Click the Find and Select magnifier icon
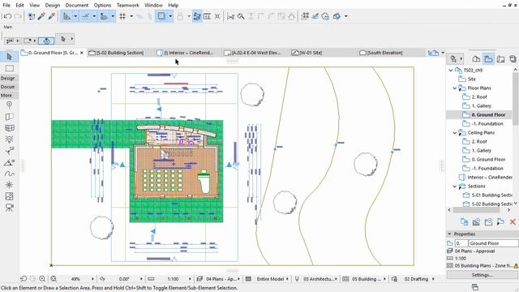 click(x=241, y=16)
